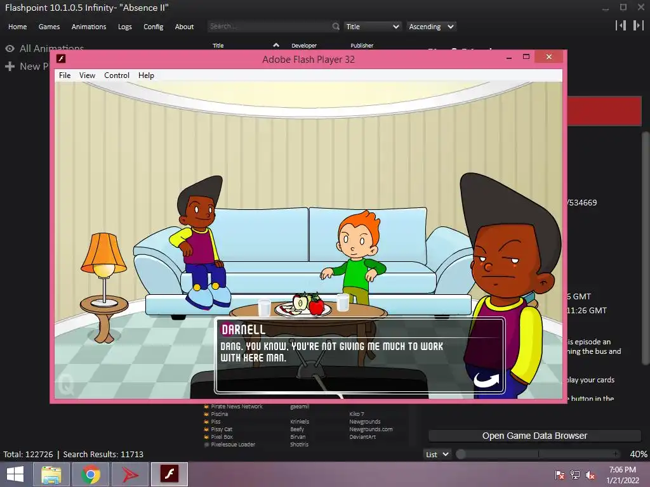Image resolution: width=650 pixels, height=487 pixels.
Task: Click the plus icon for New Playlist
Action: [10, 66]
